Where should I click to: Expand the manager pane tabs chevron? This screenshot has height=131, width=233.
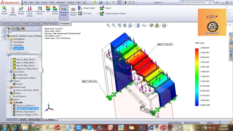[40, 29]
